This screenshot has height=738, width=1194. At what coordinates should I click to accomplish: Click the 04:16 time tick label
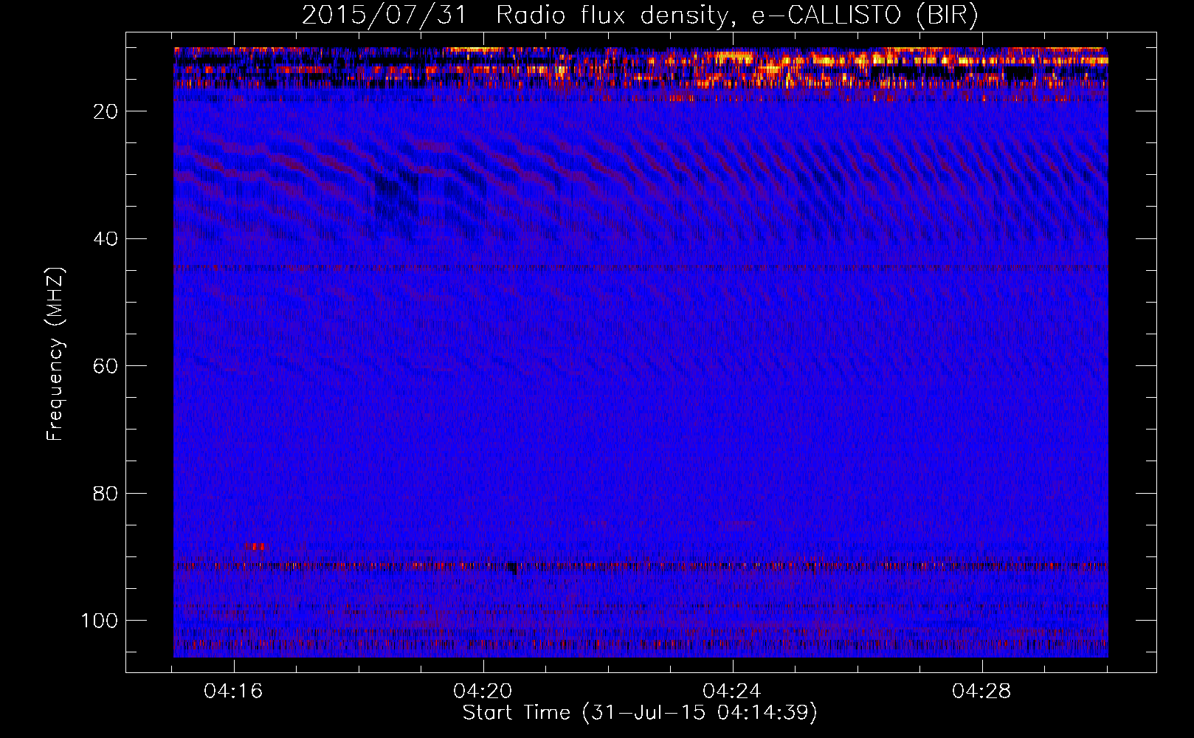(x=234, y=692)
